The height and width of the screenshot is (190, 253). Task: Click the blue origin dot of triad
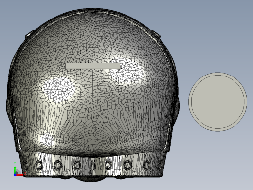point(15,175)
